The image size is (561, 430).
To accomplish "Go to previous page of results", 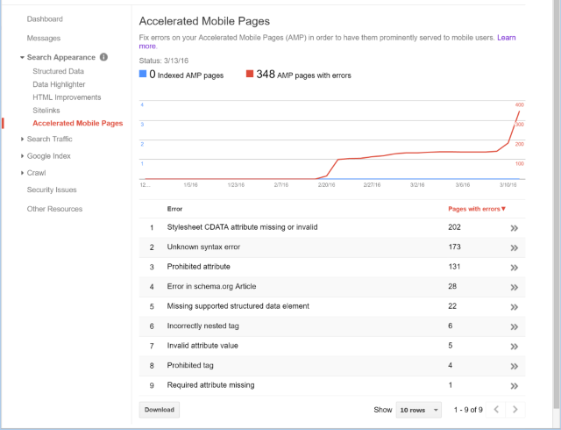I will [495, 410].
